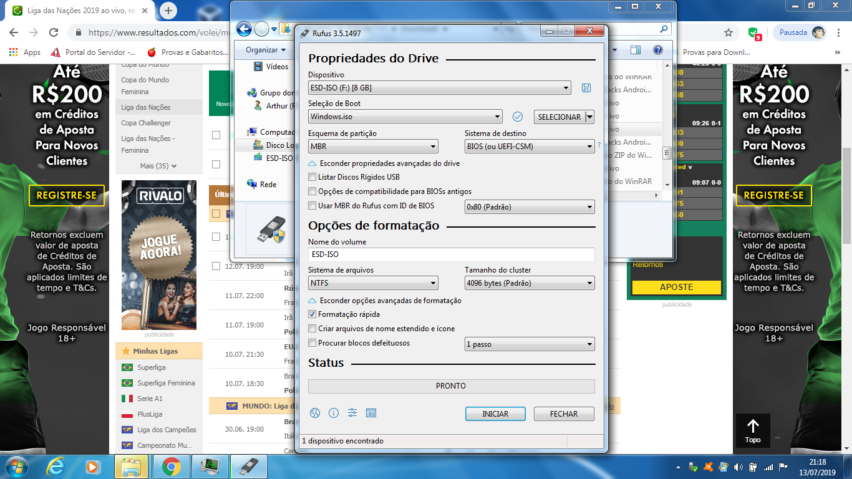852x479 pixels.
Task: Open Tamanho do cluster dropdown
Action: tap(530, 283)
